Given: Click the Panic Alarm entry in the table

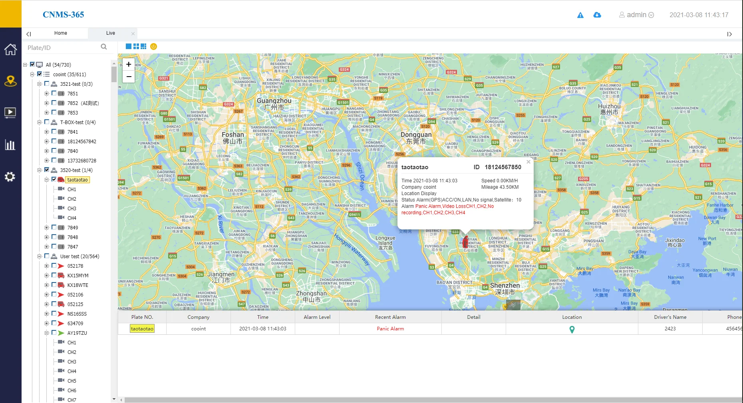Looking at the screenshot, I should [x=390, y=329].
